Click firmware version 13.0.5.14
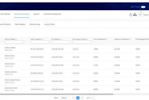149x100 pixels. (76, 89)
